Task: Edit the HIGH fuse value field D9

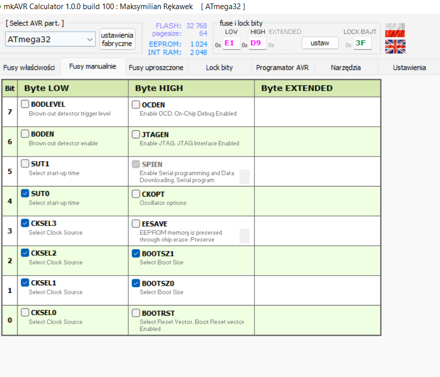Action: pyautogui.click(x=258, y=43)
